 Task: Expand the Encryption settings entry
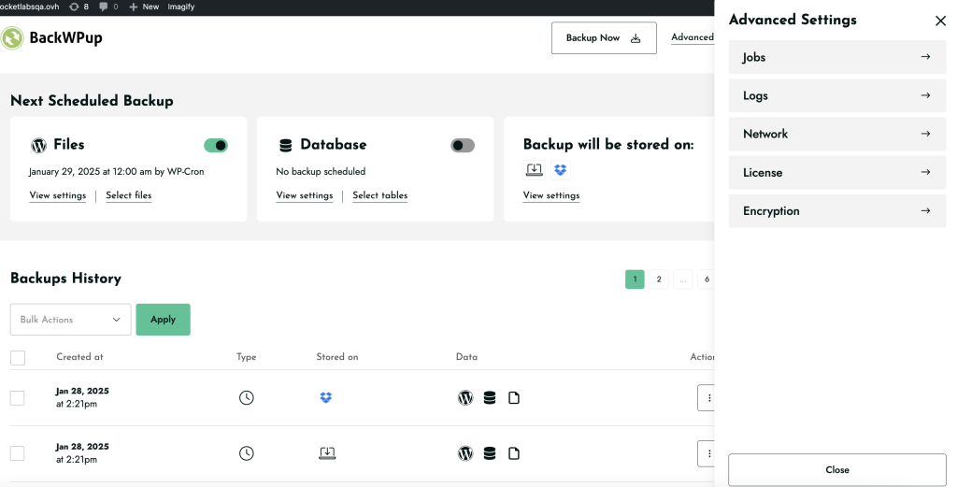click(837, 211)
